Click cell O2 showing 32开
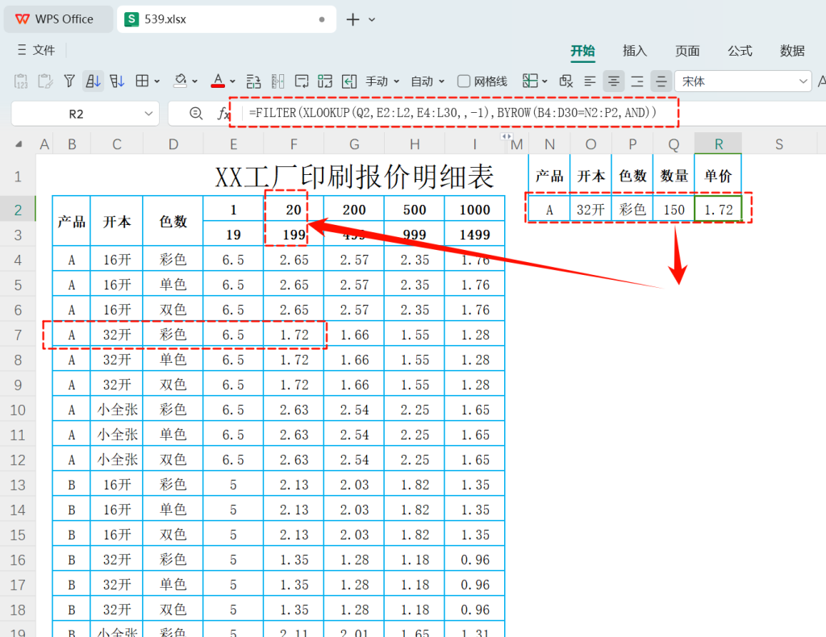826x637 pixels. (x=590, y=210)
